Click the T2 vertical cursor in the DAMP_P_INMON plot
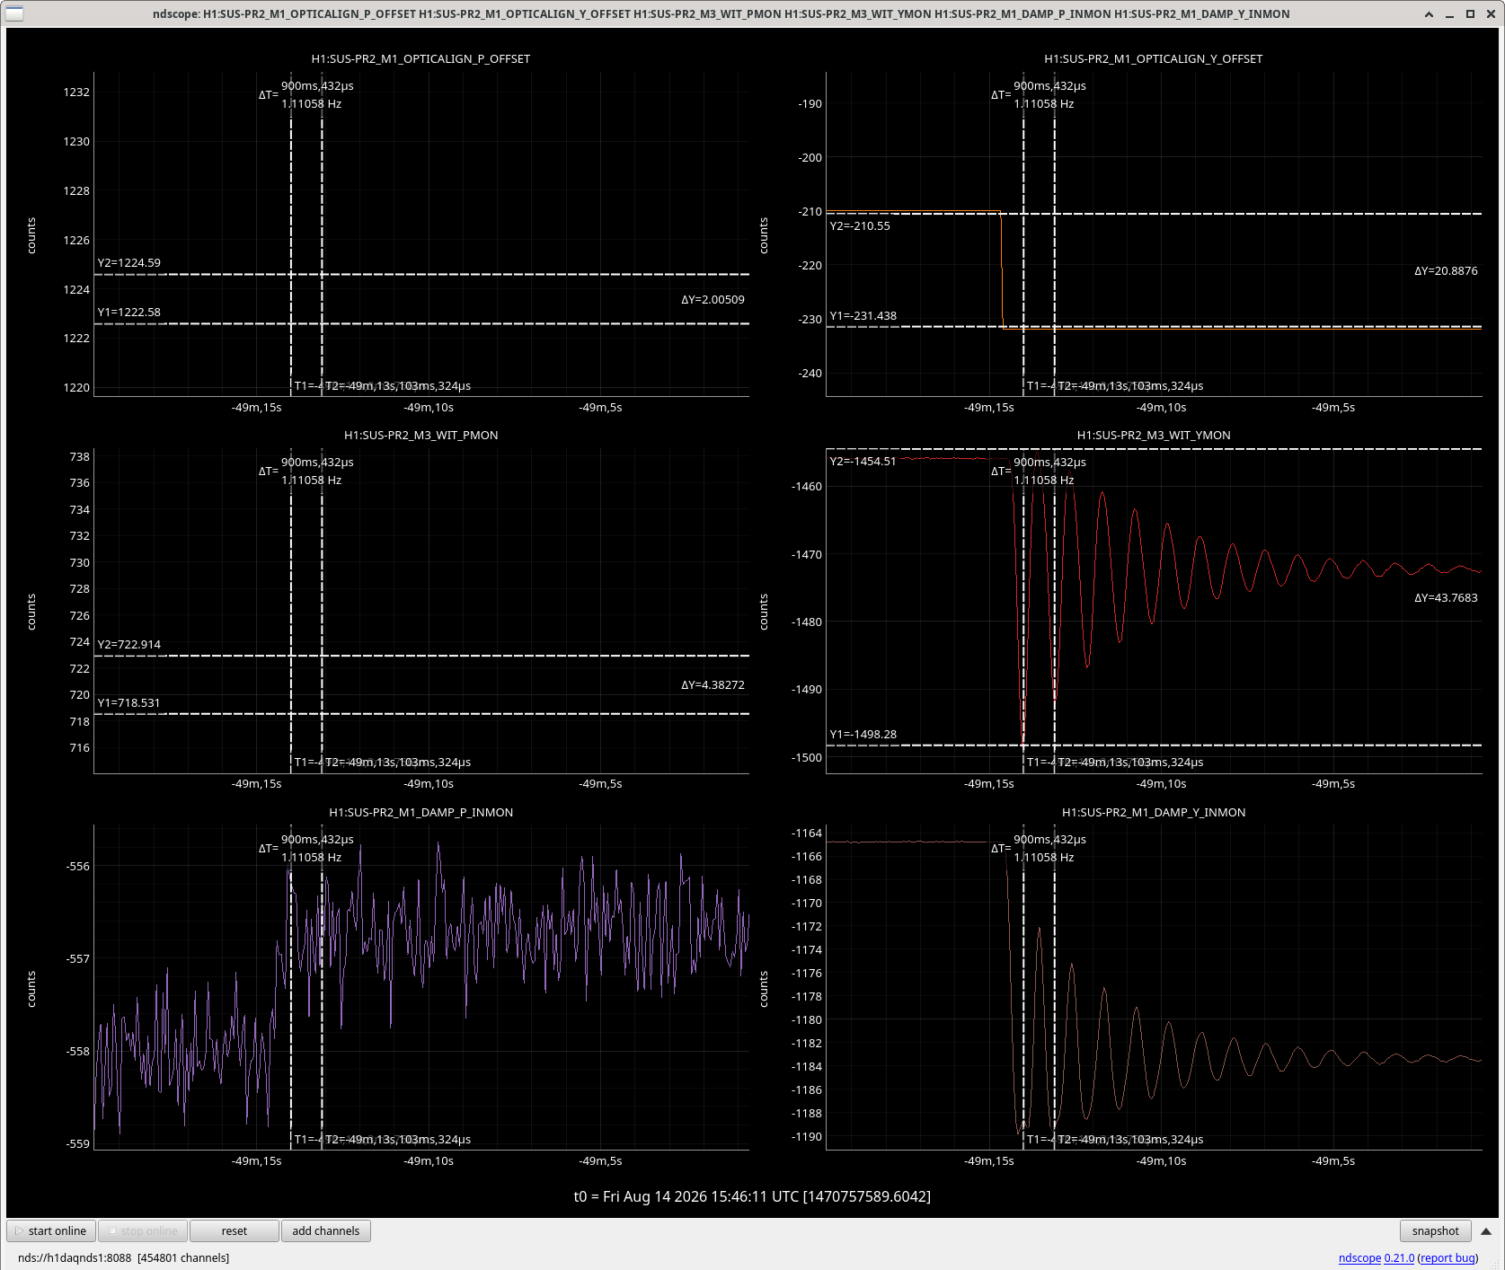The height and width of the screenshot is (1270, 1505). tap(322, 988)
